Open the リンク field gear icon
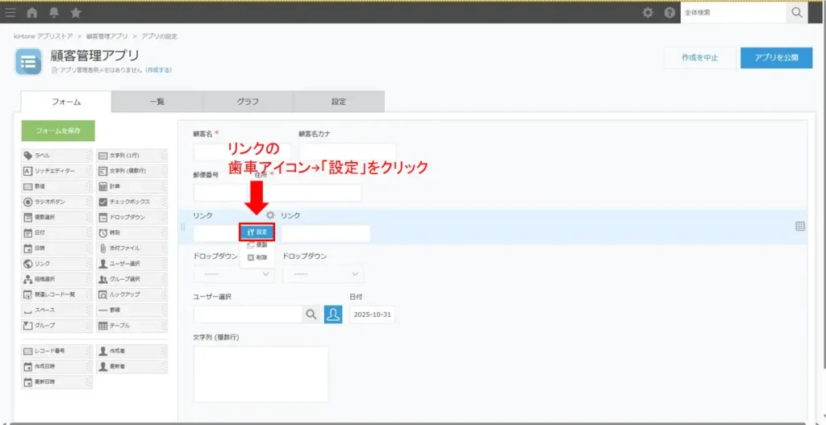This screenshot has height=425, width=826. point(270,215)
